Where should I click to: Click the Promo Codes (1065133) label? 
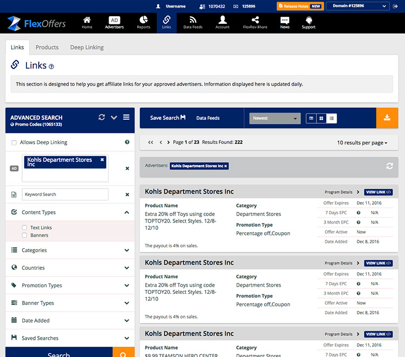[x=36, y=125]
